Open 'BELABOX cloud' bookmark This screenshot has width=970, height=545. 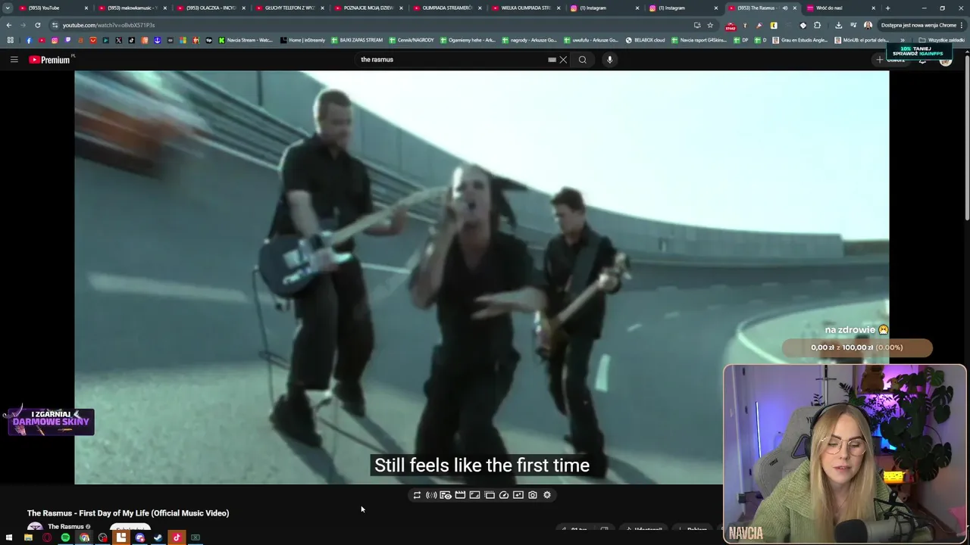(x=645, y=40)
